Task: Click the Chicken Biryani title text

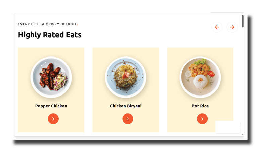Action: (126, 106)
